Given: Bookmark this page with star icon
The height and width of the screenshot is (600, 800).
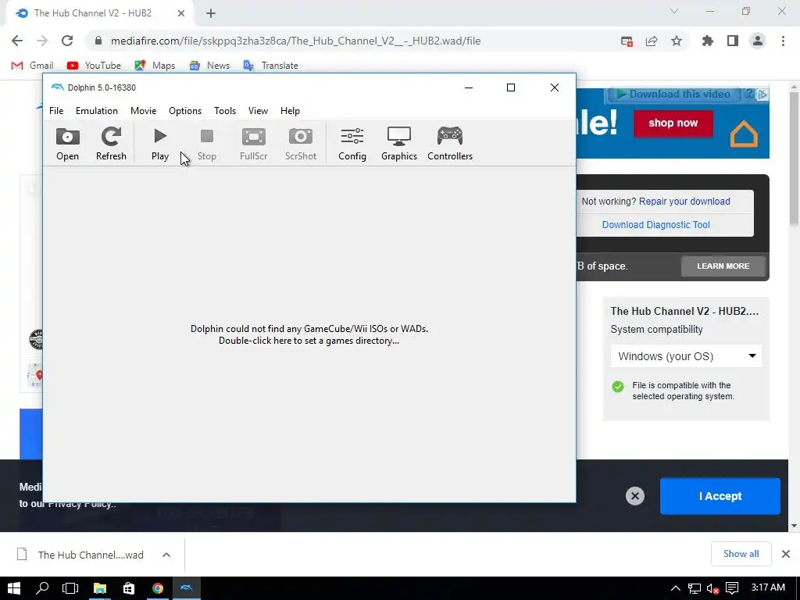Looking at the screenshot, I should (677, 41).
